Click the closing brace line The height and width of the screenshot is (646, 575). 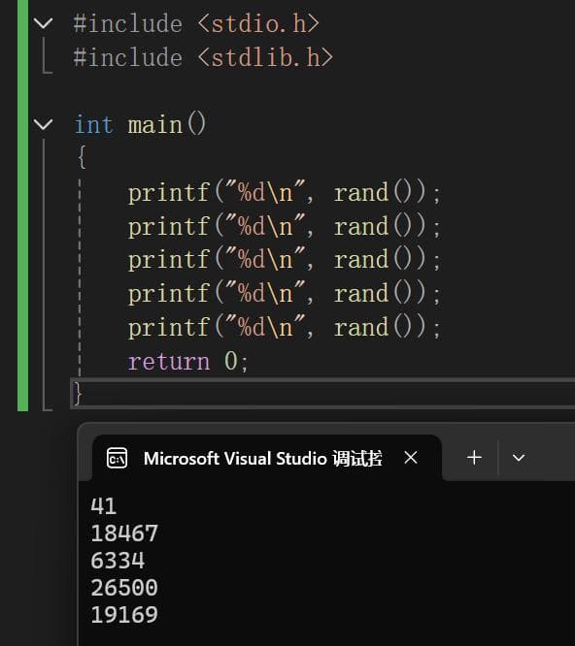pyautogui.click(x=322, y=394)
